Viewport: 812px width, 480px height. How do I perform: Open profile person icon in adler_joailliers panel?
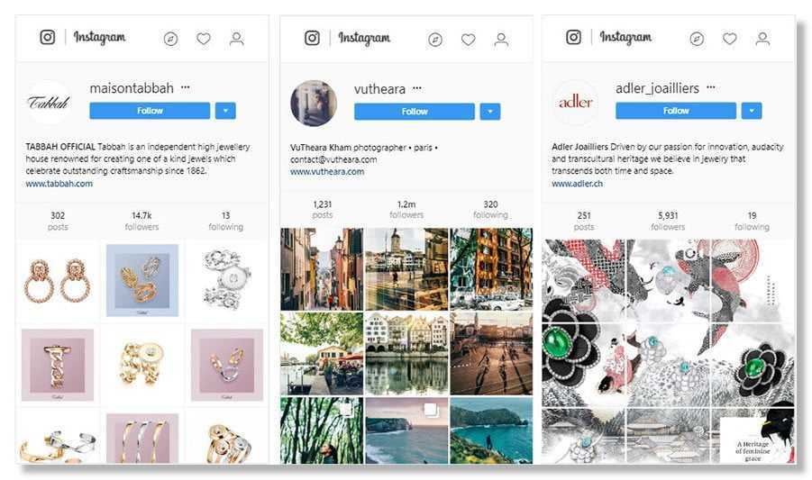(x=762, y=39)
